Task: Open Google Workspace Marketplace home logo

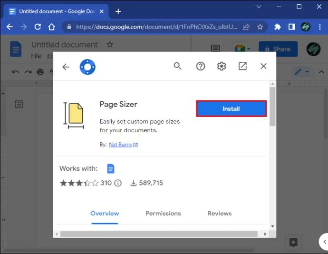Action: pos(87,67)
